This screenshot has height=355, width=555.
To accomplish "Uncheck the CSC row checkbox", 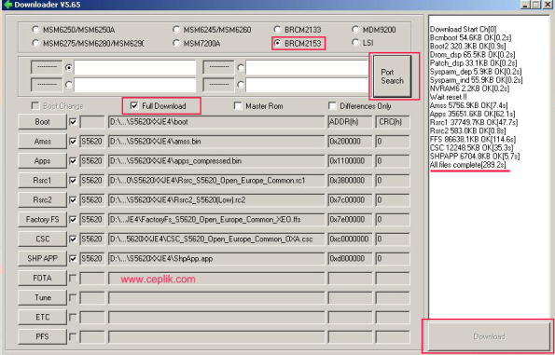I will [x=73, y=239].
